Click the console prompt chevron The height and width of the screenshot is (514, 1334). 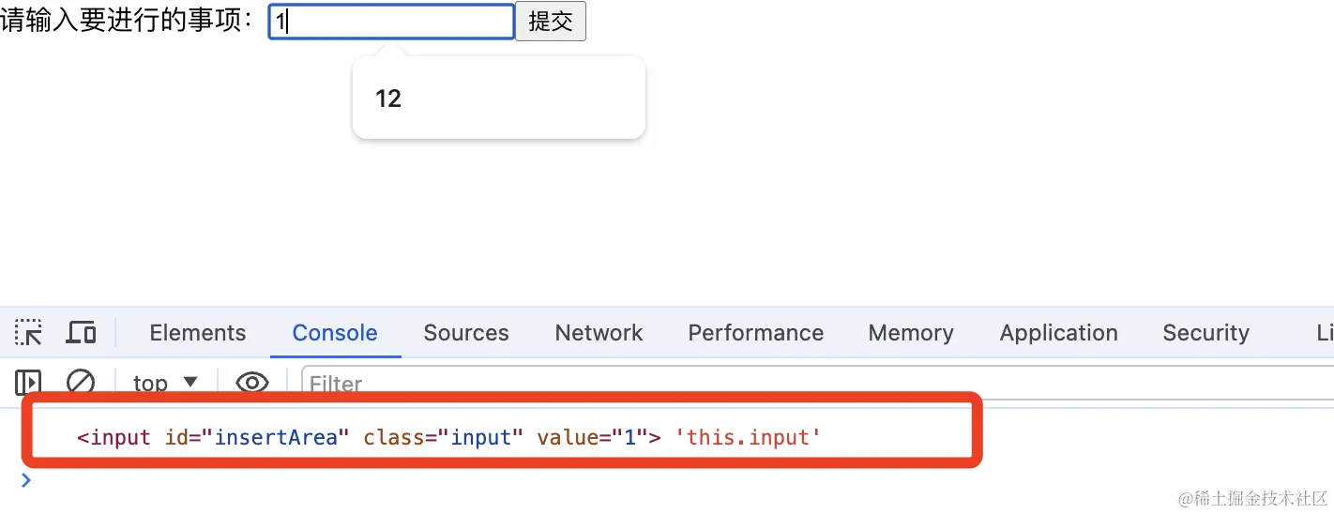[26, 480]
